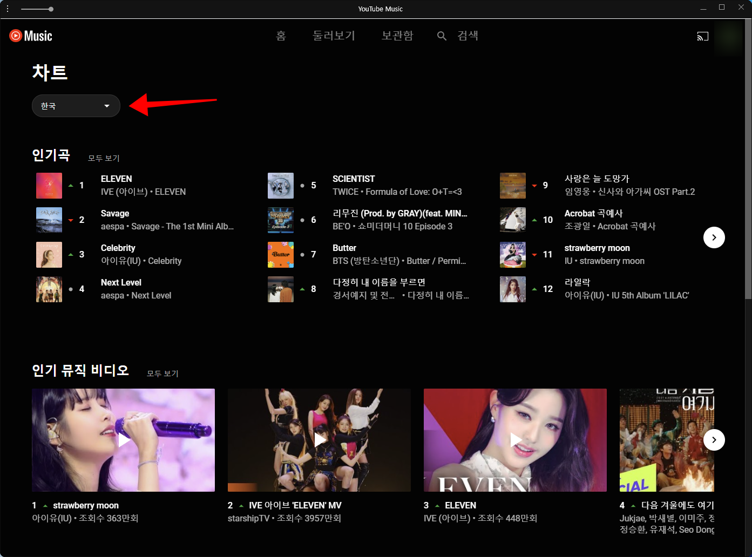Open album Formula of Love: O+T=<3
Screen dimensions: 752x557
(x=414, y=192)
